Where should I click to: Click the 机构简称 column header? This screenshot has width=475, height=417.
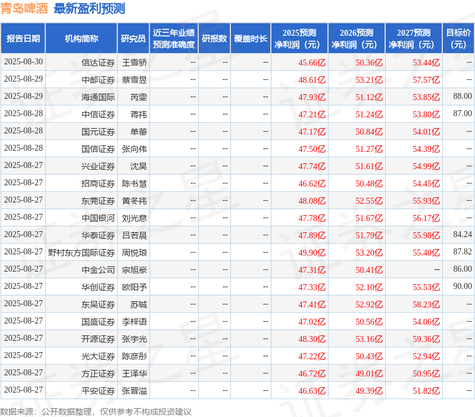(x=81, y=39)
